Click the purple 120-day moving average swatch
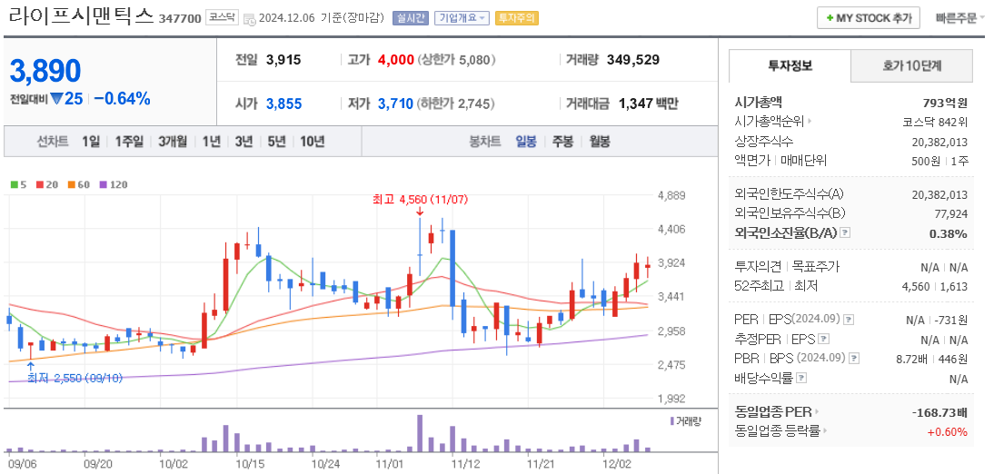The height and width of the screenshot is (474, 994). [x=104, y=185]
